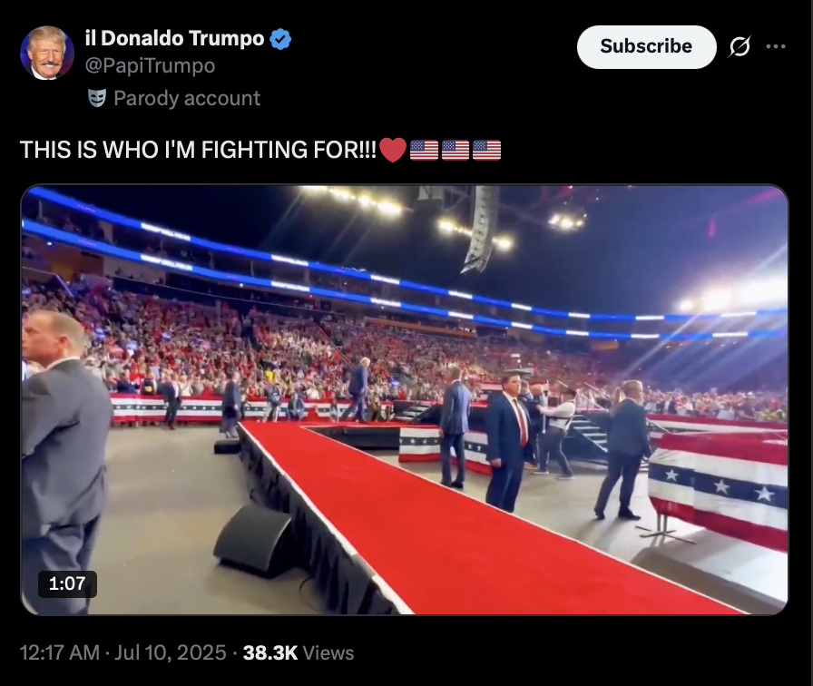This screenshot has width=813, height=686.
Task: Open the il Donaldo Trumpo display name
Action: pos(175,39)
